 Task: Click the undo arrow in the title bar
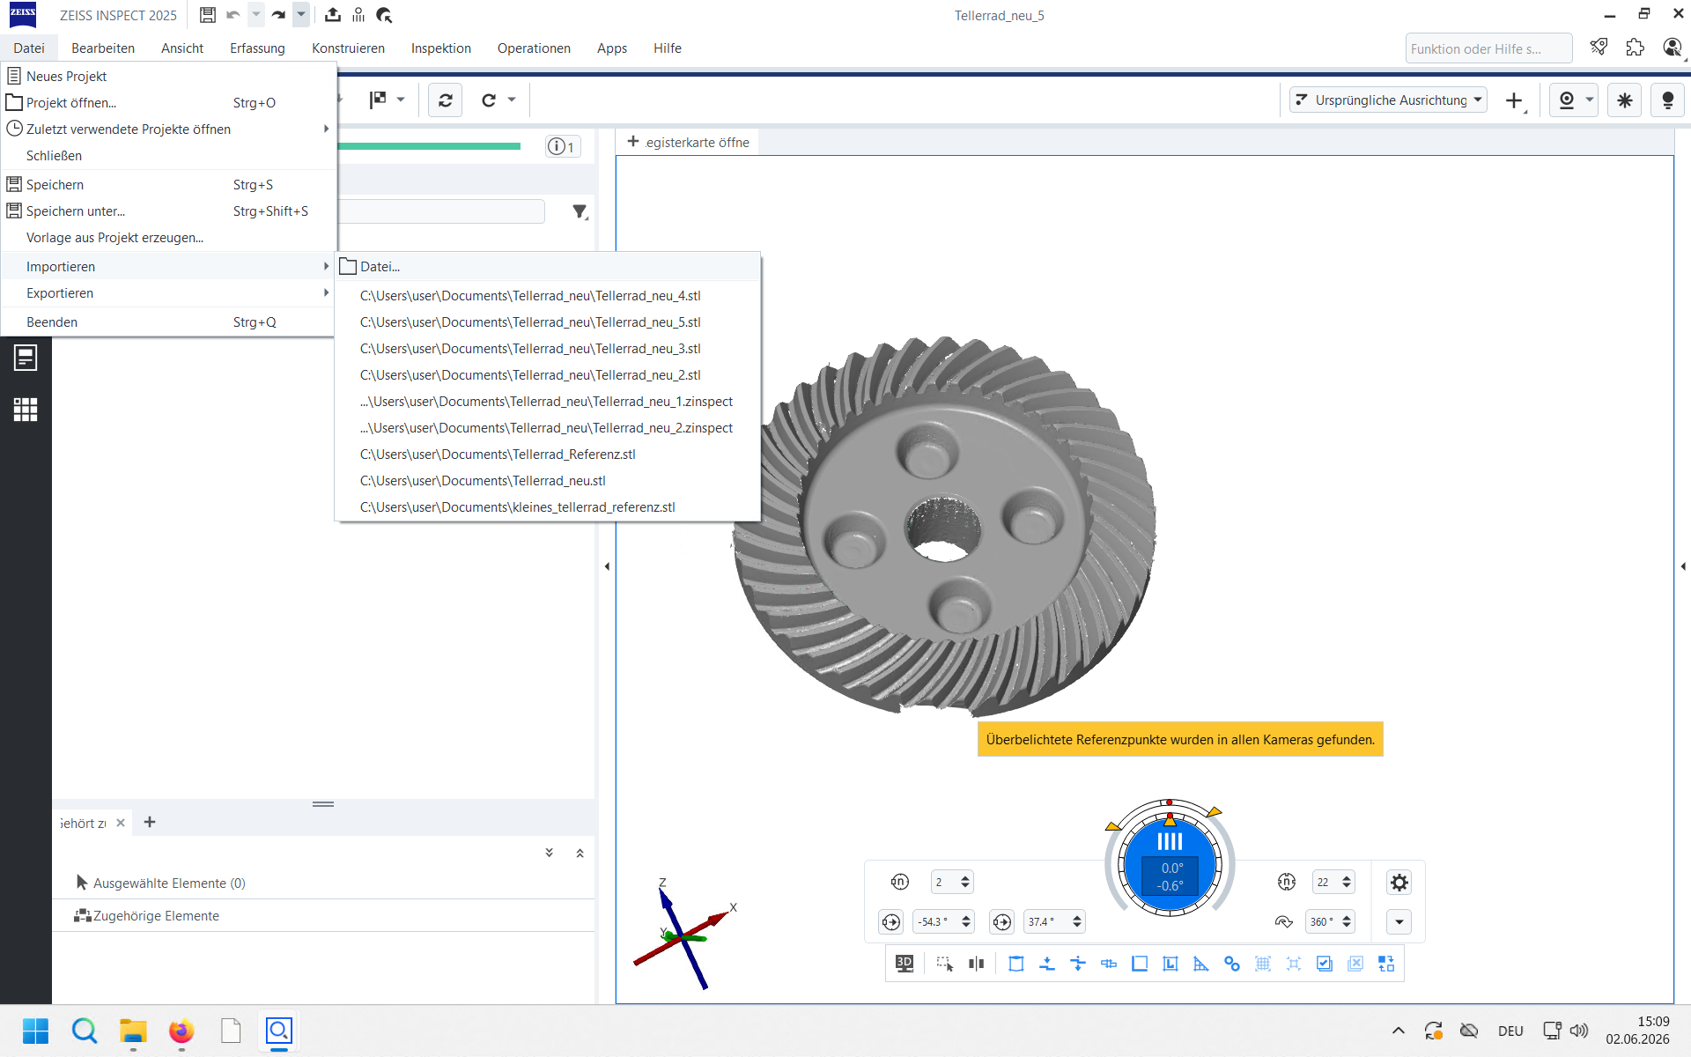click(x=233, y=15)
